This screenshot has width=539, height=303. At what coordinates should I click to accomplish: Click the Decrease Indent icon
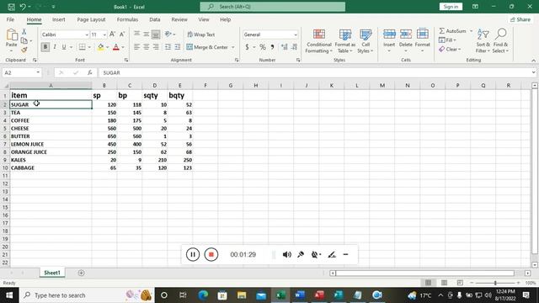(x=168, y=47)
